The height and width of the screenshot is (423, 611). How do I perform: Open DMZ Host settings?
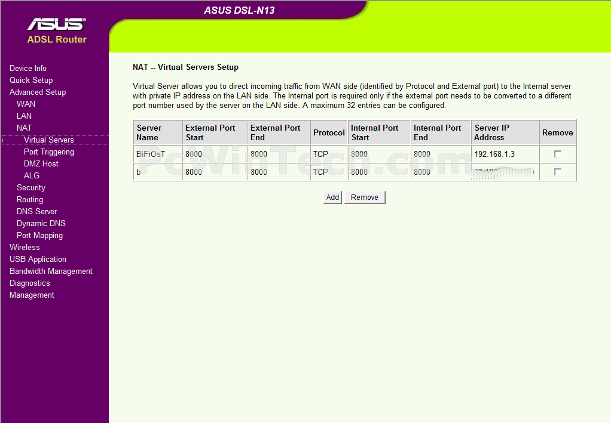[x=41, y=163]
